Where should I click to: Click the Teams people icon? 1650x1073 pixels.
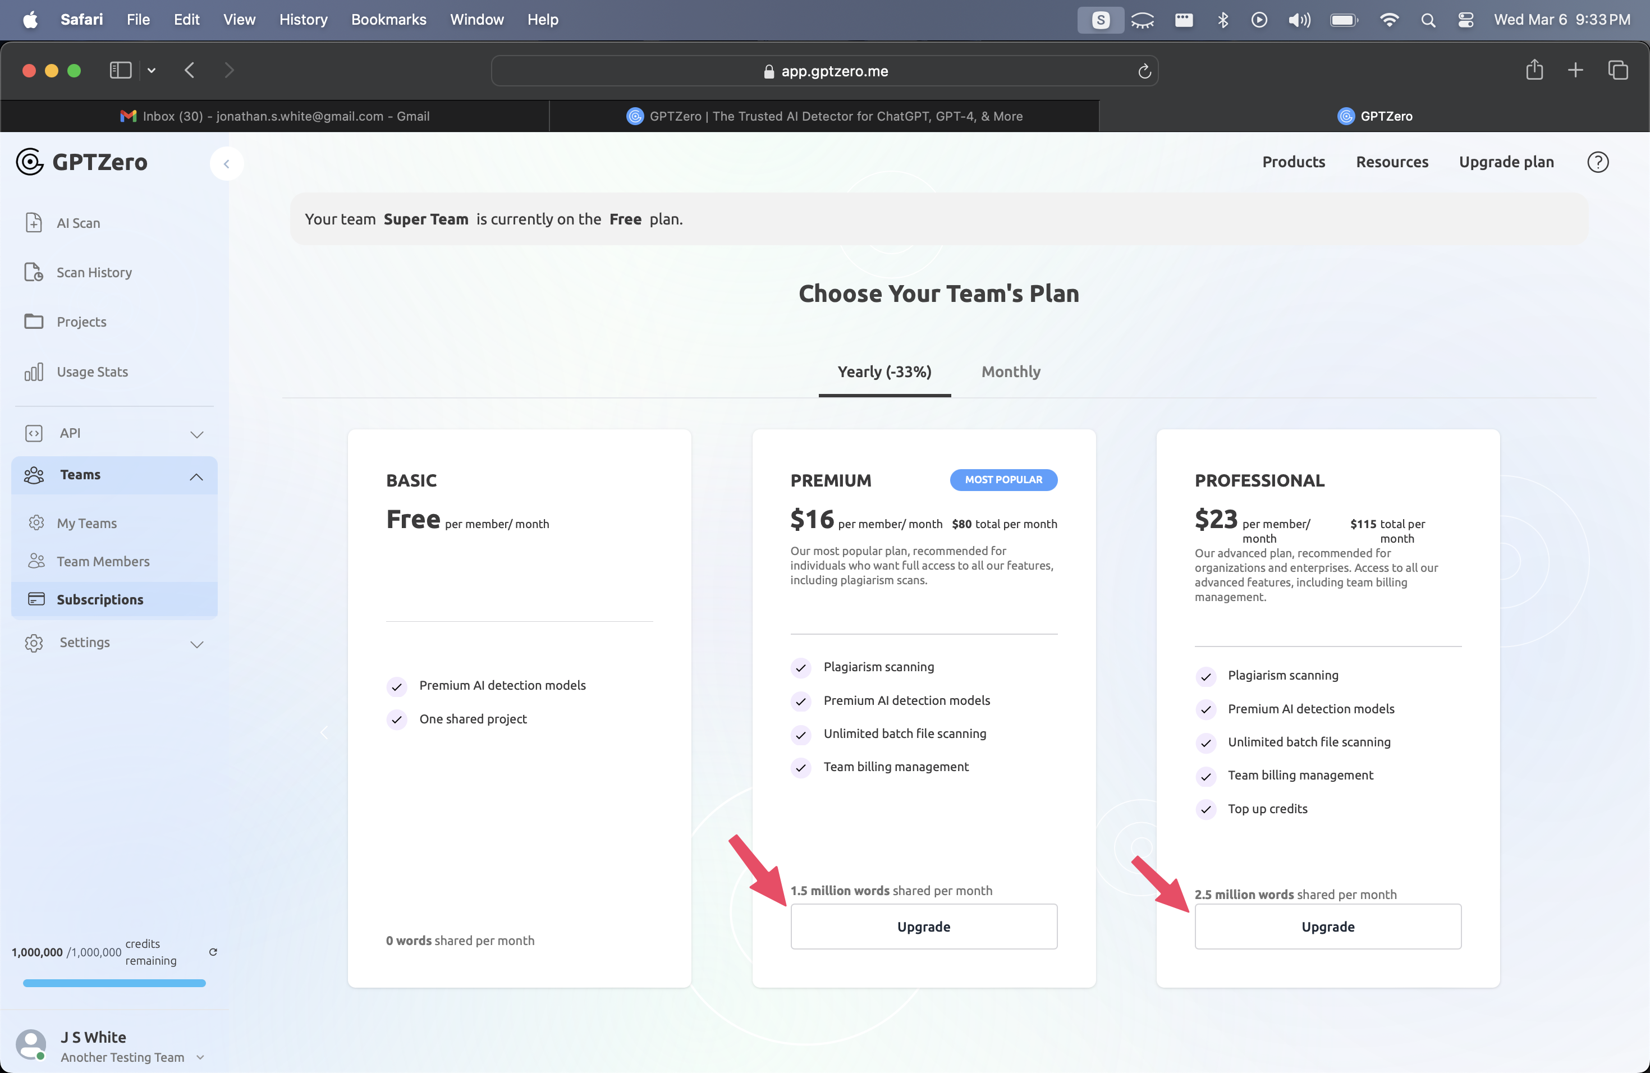pyautogui.click(x=33, y=475)
